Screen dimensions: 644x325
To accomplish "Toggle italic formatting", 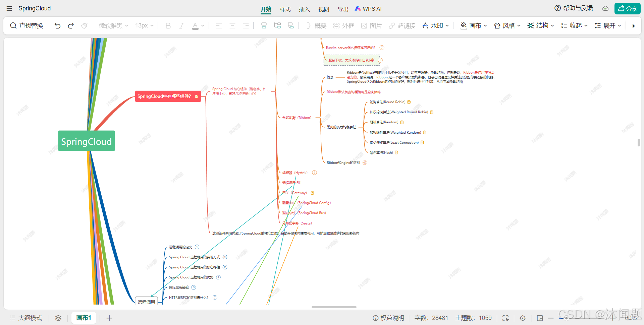I will 181,26.
